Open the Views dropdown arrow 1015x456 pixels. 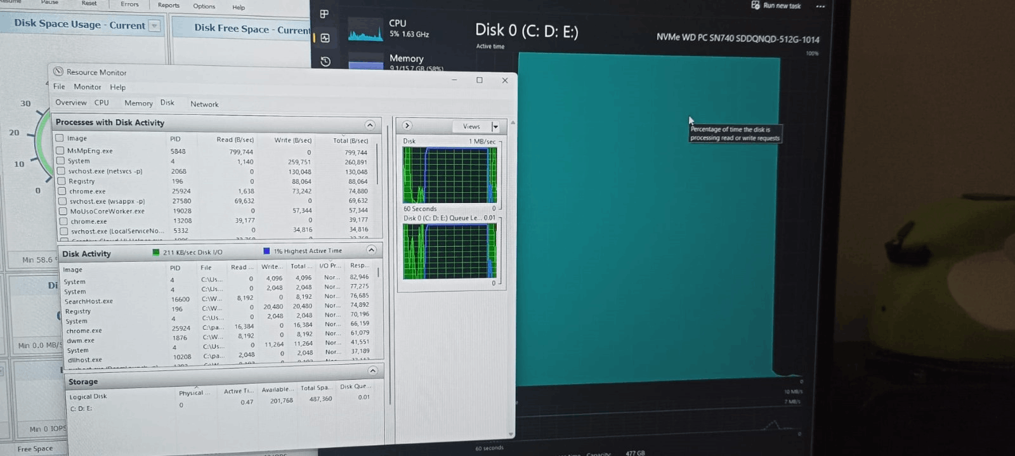click(x=495, y=127)
